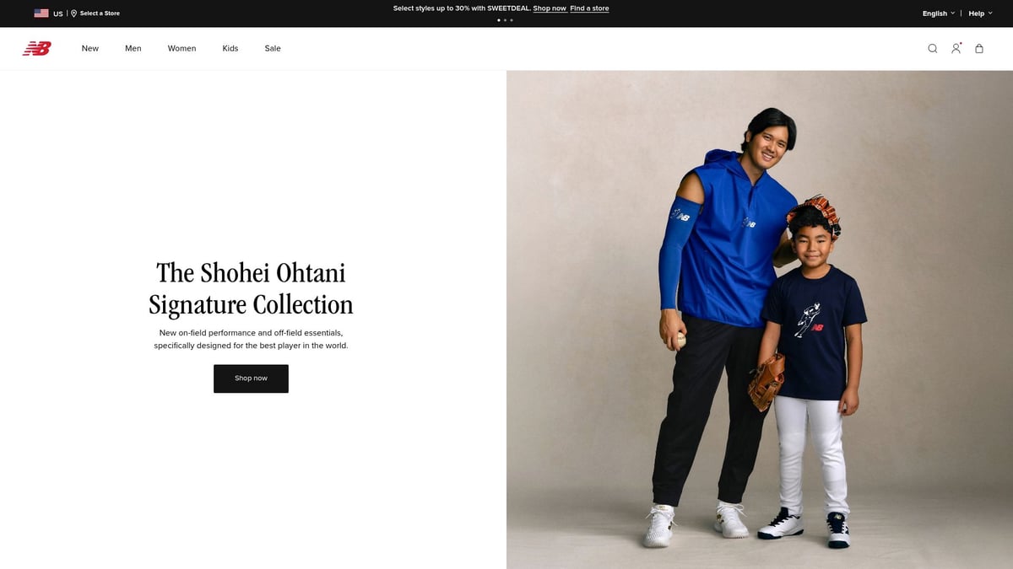Open the Men menu
The height and width of the screenshot is (569, 1013).
pos(133,49)
